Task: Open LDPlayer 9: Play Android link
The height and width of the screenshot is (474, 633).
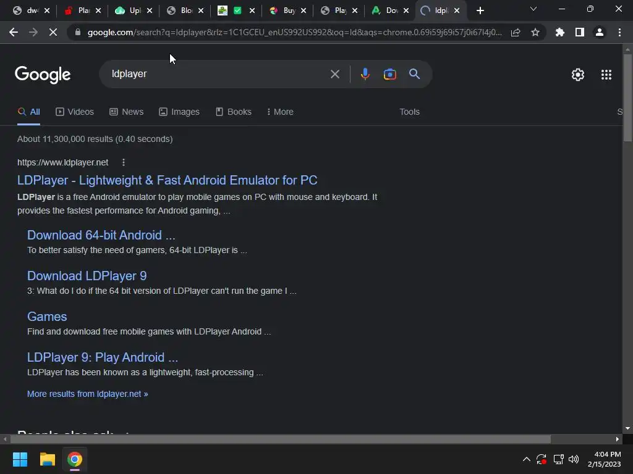Action: (x=103, y=357)
